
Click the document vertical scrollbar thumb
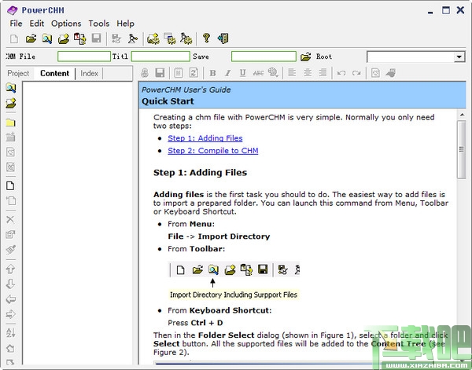(x=462, y=150)
